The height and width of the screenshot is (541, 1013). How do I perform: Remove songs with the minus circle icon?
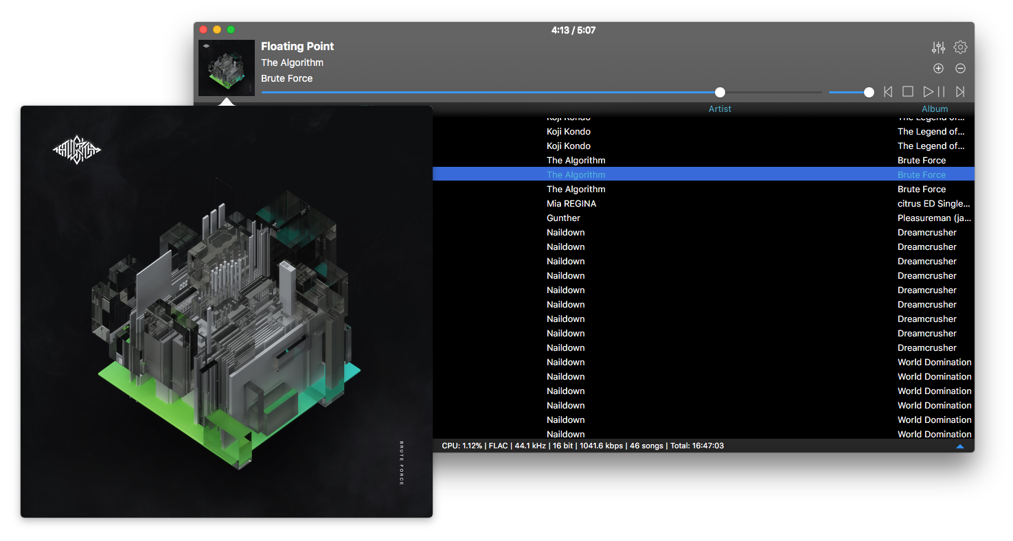pos(960,68)
